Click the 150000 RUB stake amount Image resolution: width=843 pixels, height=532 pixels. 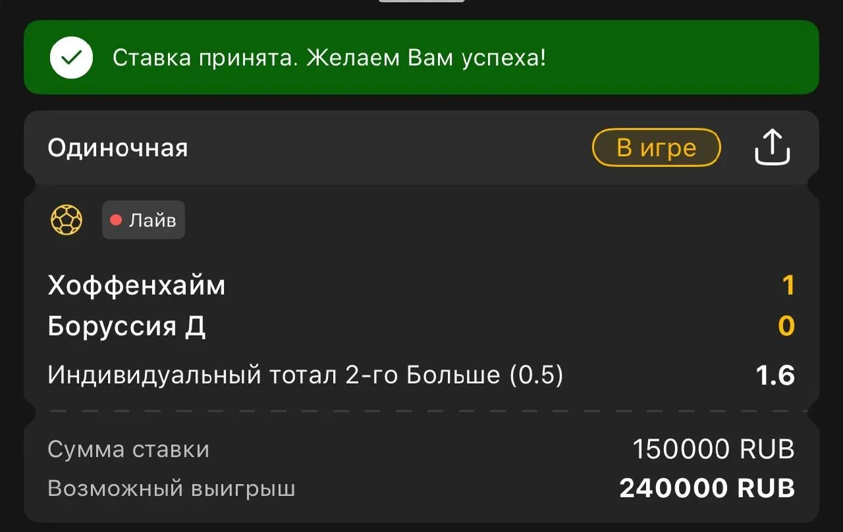point(713,450)
